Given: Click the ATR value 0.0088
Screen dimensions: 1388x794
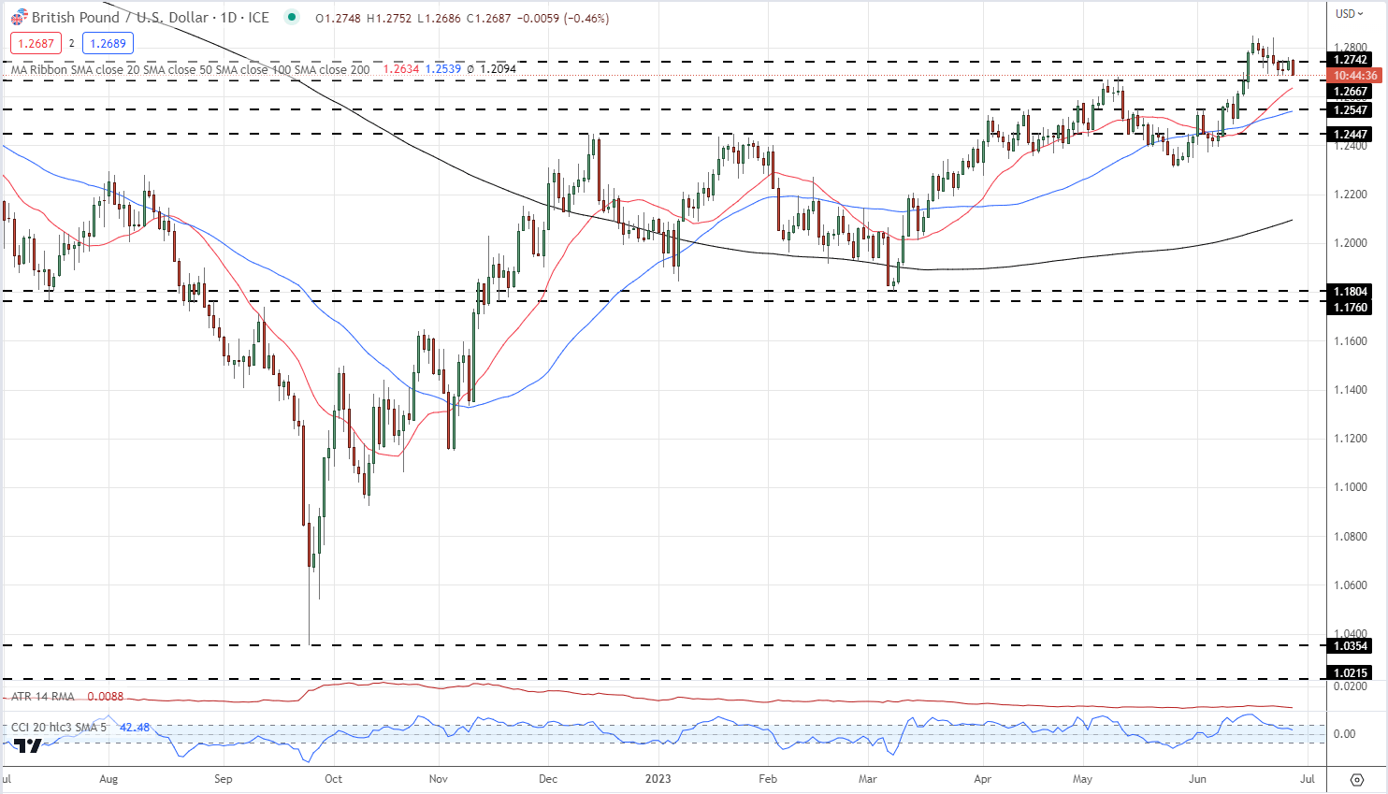Looking at the screenshot, I should tap(105, 697).
